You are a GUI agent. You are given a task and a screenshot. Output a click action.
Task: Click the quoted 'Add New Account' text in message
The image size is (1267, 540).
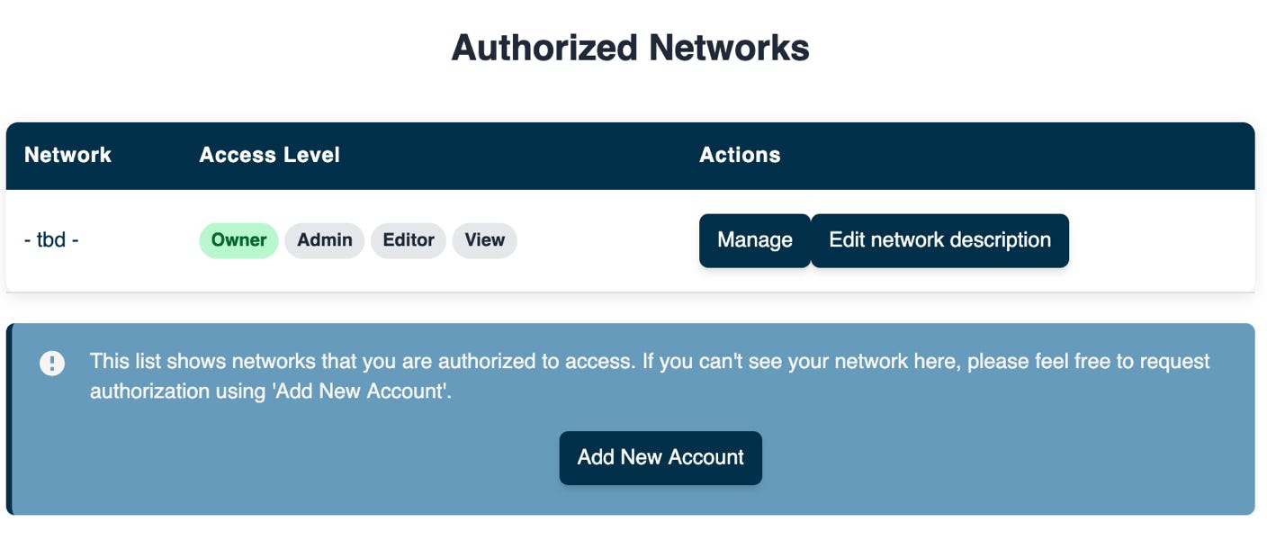(x=359, y=391)
